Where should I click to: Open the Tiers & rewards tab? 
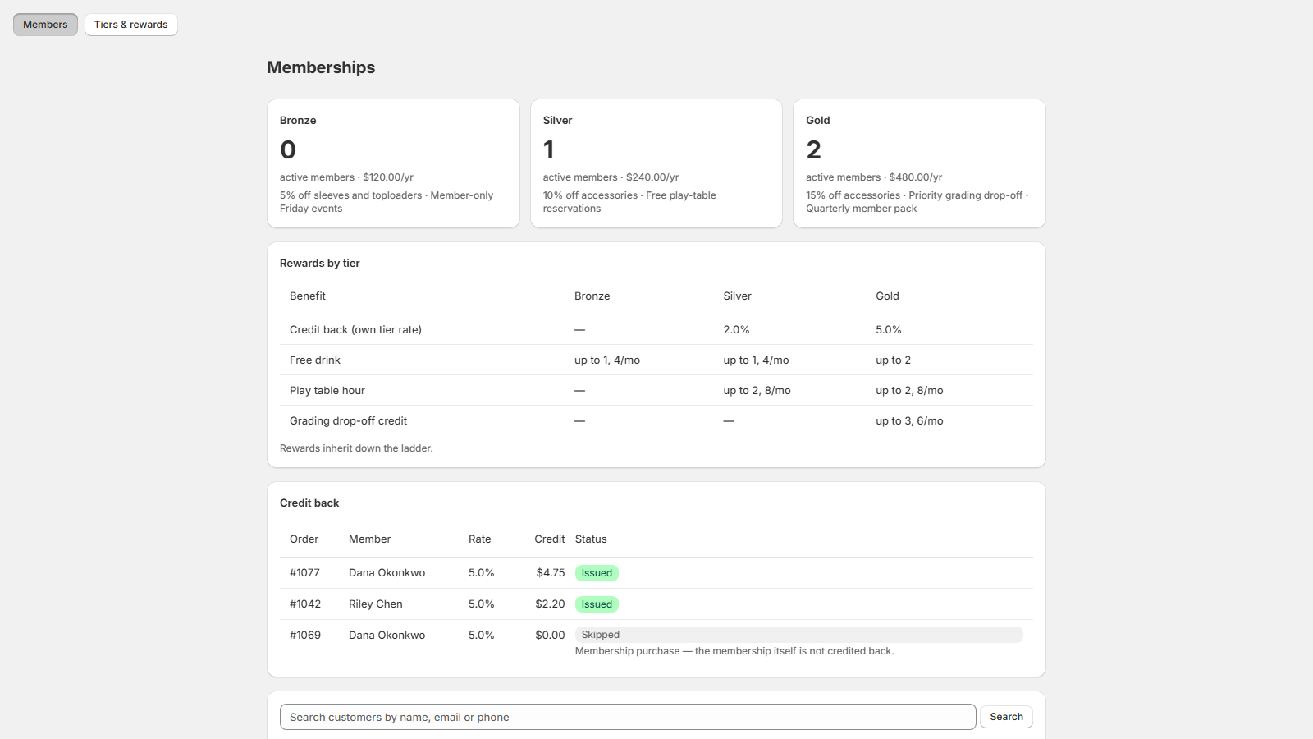pos(130,25)
